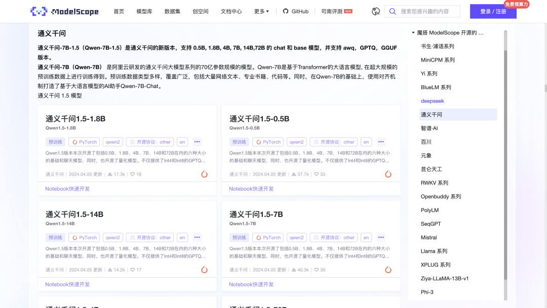The width and height of the screenshot is (547, 308).
Task: Select Openbuddy 系列 in sidebar
Action: tap(441, 197)
